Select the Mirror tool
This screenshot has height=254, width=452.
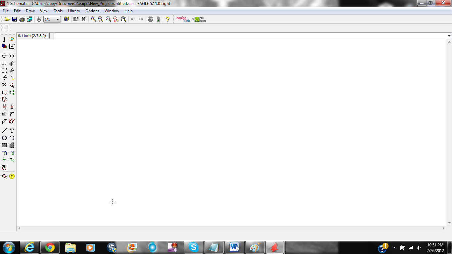4,63
